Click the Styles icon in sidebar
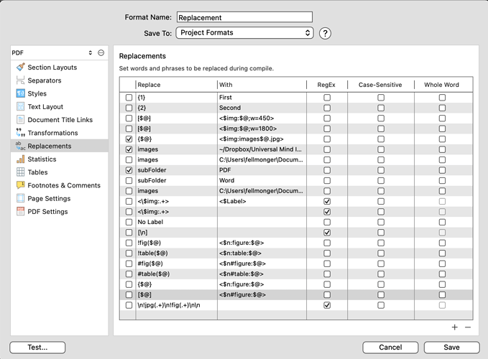The width and height of the screenshot is (488, 359). click(20, 93)
